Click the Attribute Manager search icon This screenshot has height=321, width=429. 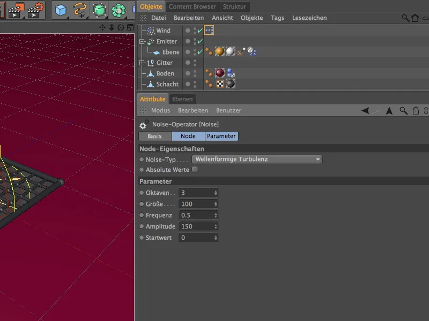coord(403,111)
